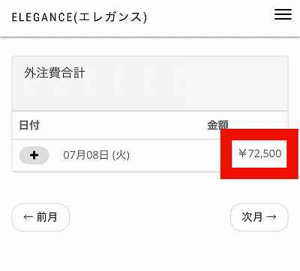Select the ¥72,500 amount cell

(x=259, y=153)
